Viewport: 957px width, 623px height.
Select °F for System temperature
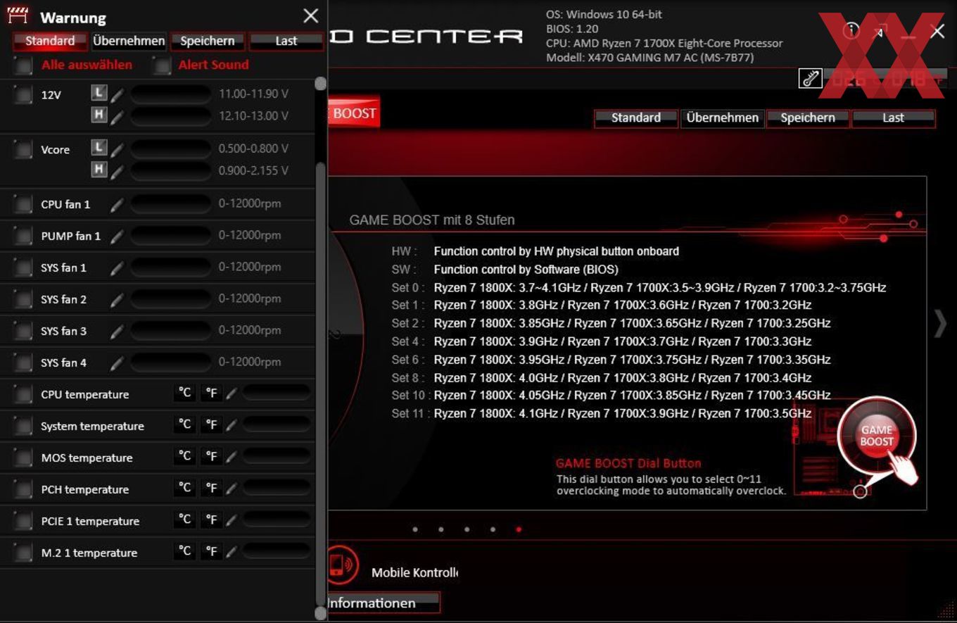point(211,424)
